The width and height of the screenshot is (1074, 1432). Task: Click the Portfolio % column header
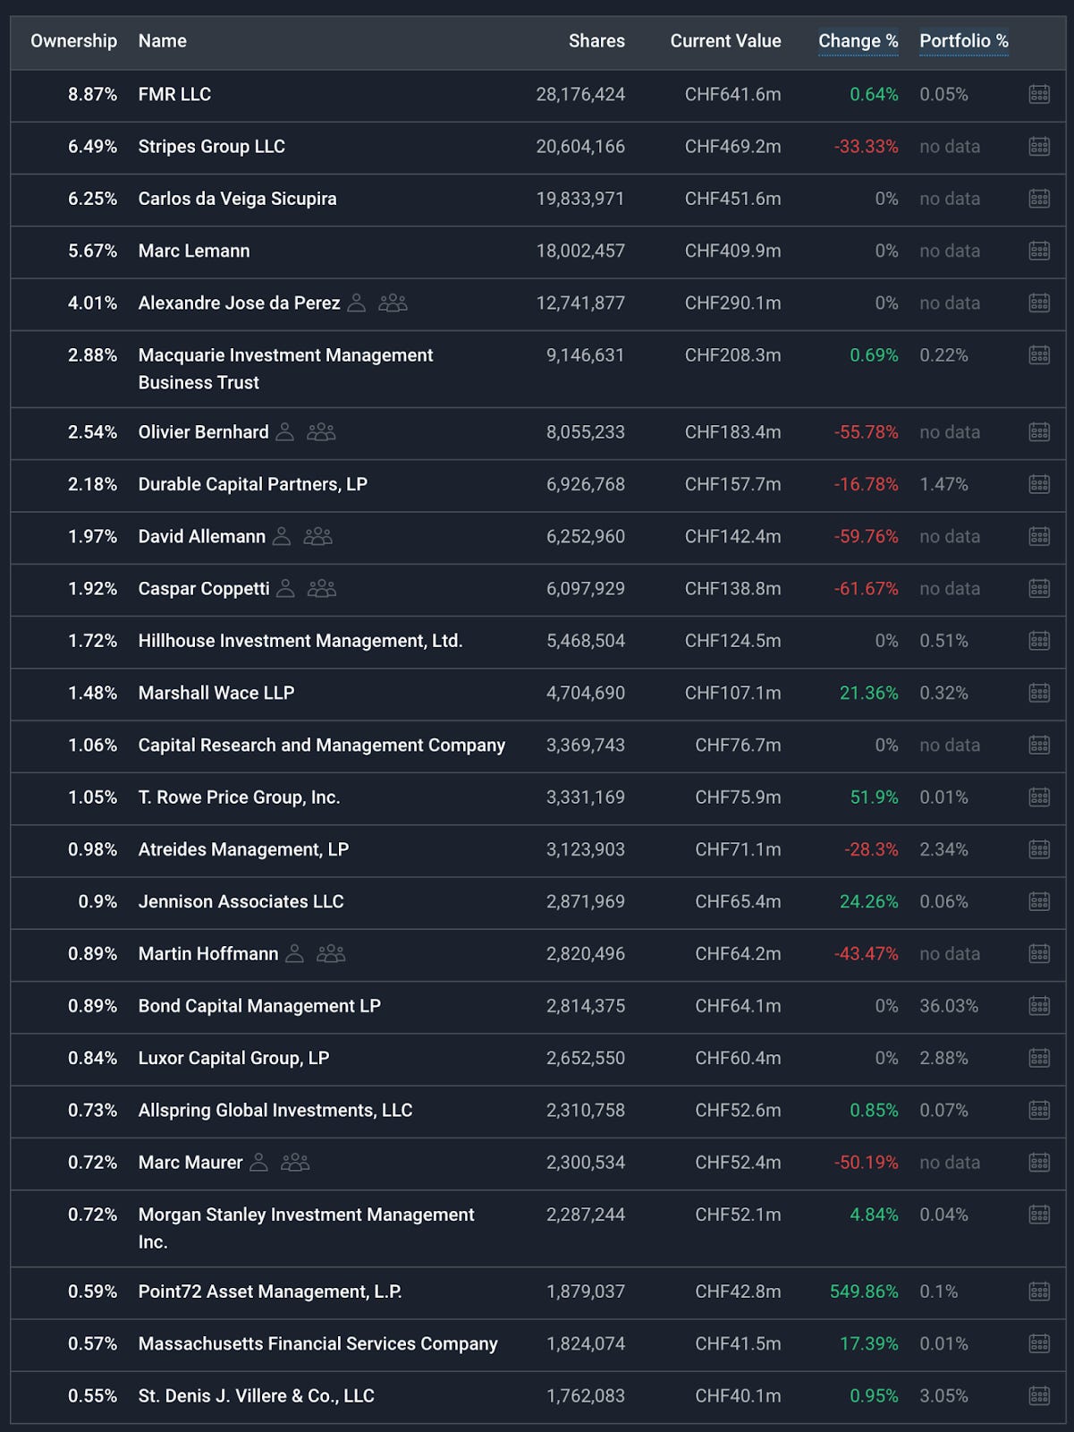click(x=964, y=41)
